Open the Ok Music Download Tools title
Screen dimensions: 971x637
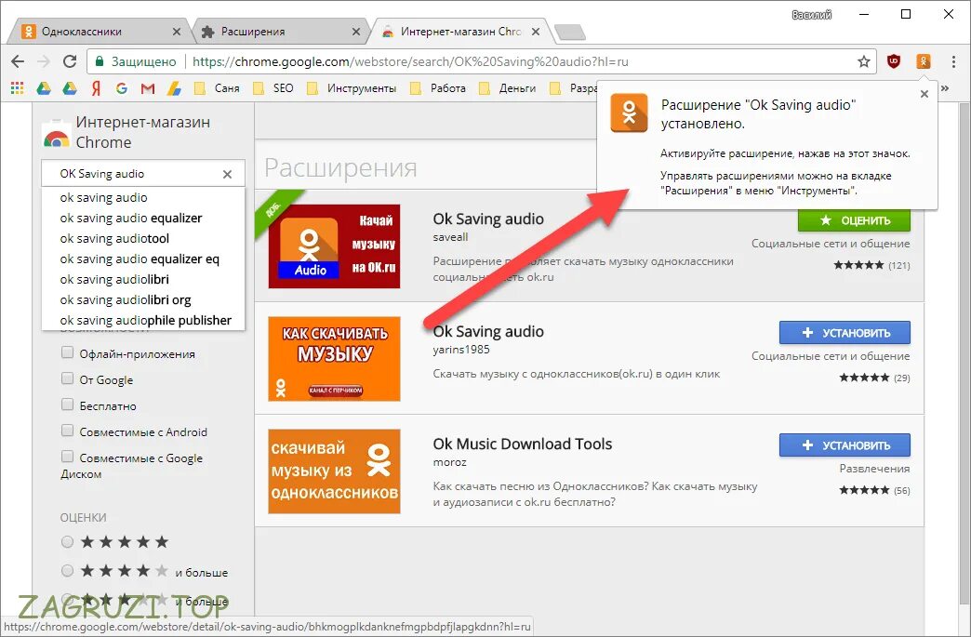522,444
